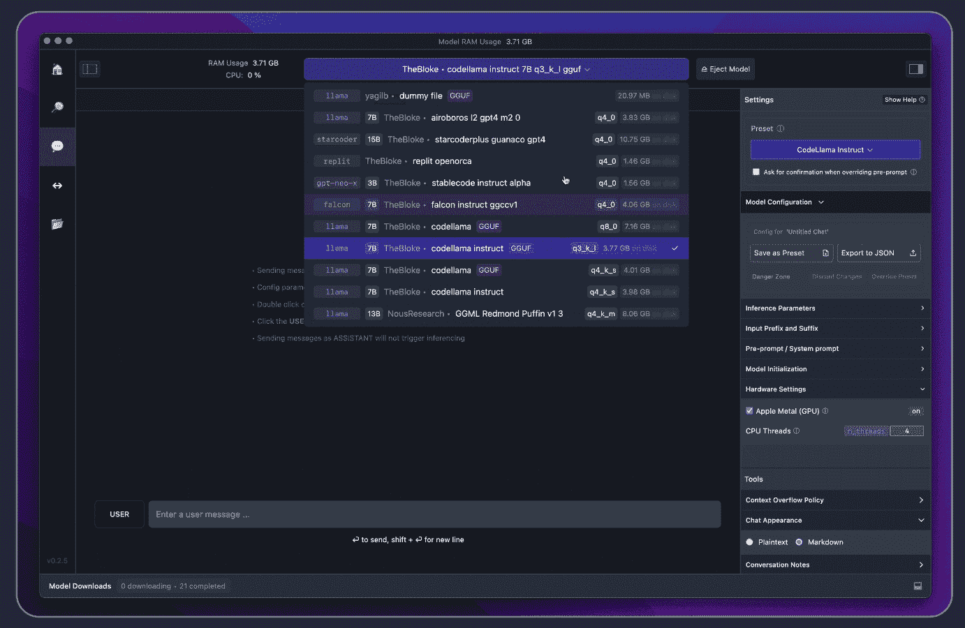Screen dimensions: 965x628
Task: Open the model Search page icon
Action: [x=57, y=107]
